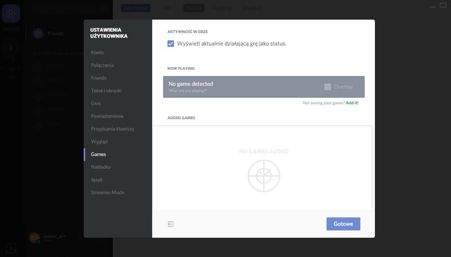Viewport: 451px width, 257px height.
Task: Click the Add it! link
Action: click(x=352, y=103)
